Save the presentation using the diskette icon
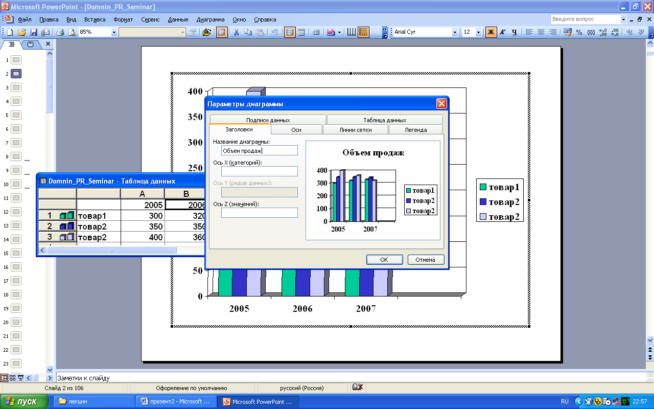This screenshot has height=409, width=654. [34, 32]
